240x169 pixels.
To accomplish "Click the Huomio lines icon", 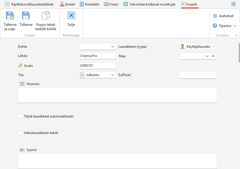I will (22, 84).
